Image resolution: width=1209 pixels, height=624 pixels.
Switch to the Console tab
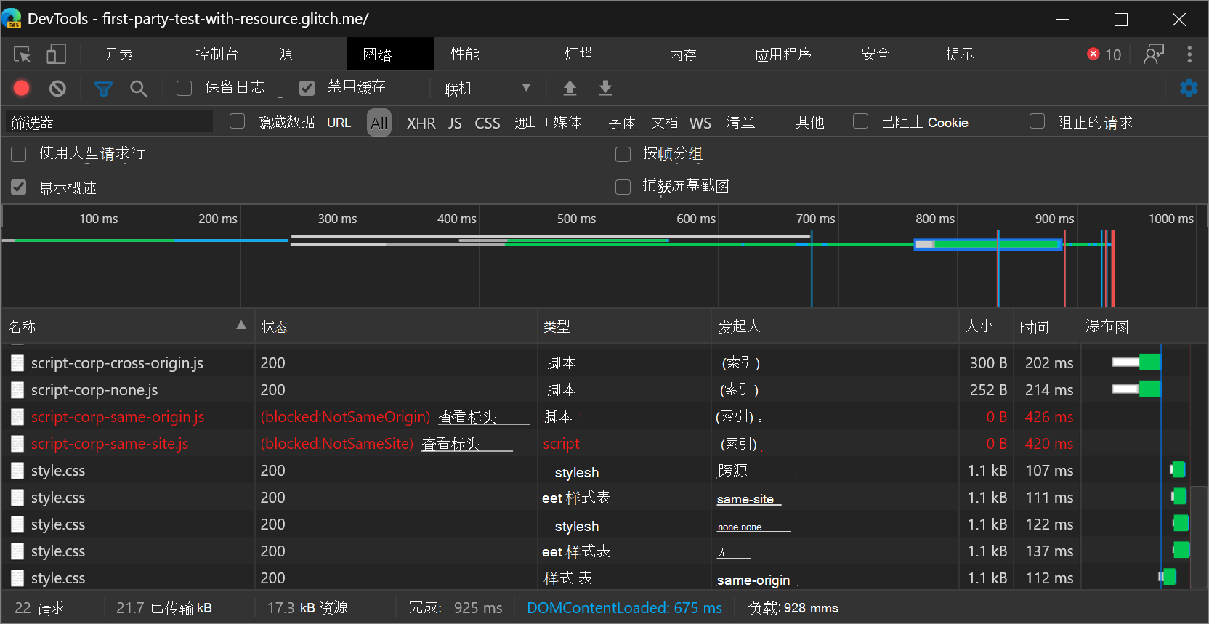point(217,54)
